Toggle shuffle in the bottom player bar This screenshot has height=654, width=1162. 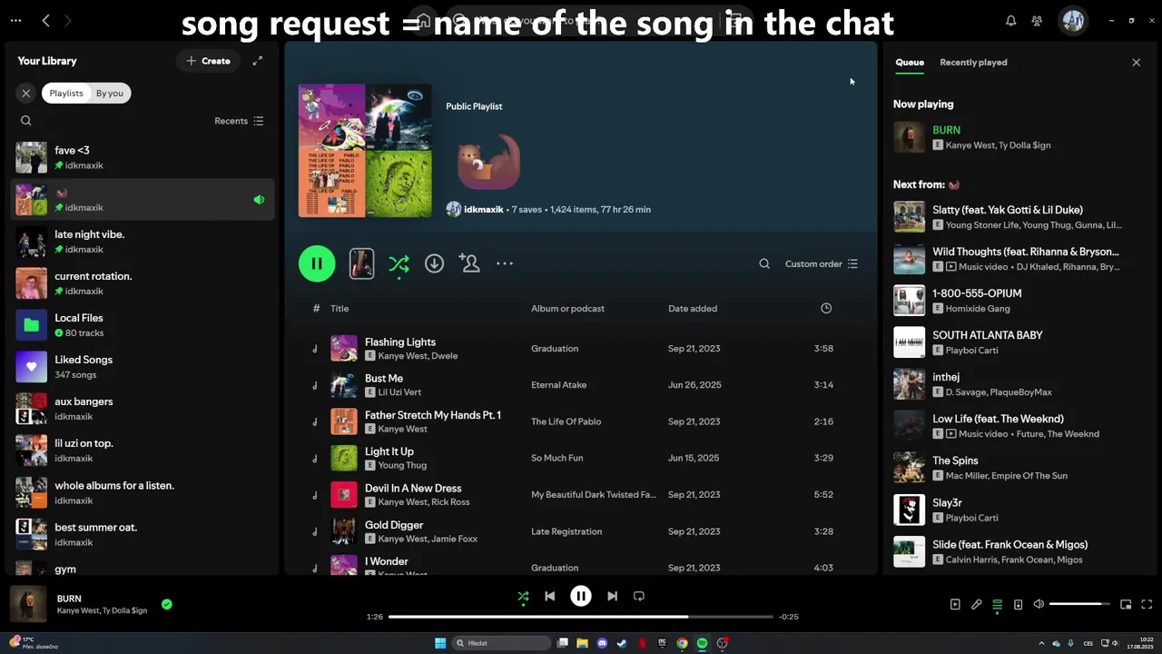point(523,596)
